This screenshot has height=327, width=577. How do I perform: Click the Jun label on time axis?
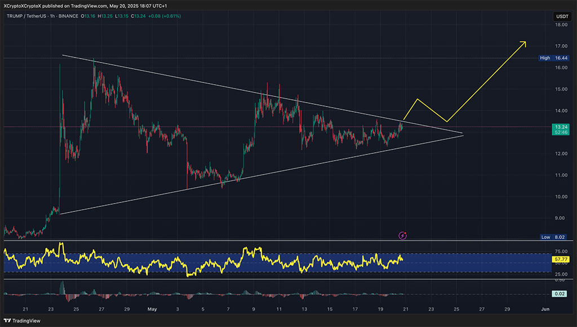coord(545,309)
